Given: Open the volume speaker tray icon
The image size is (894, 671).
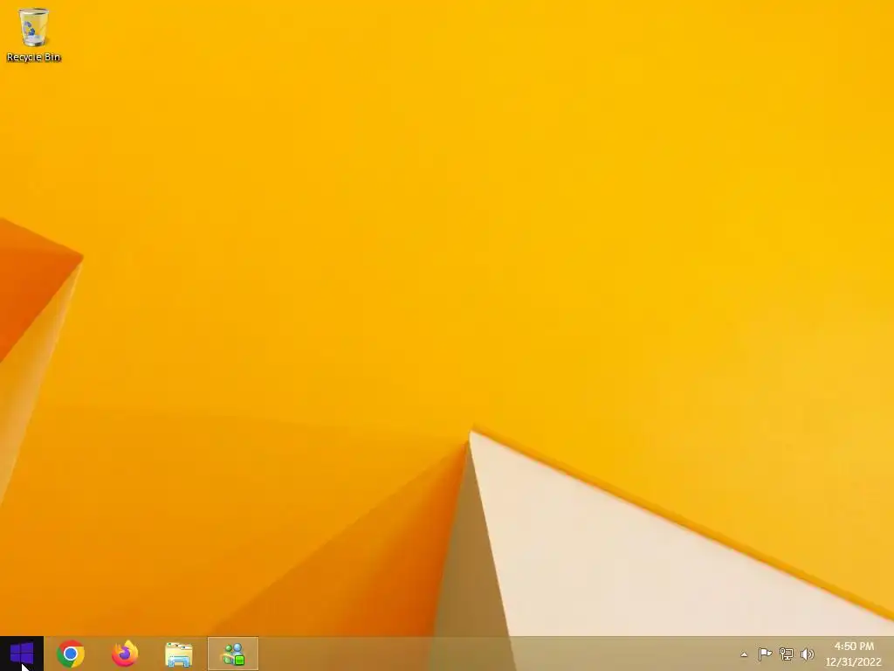Looking at the screenshot, I should tap(808, 654).
